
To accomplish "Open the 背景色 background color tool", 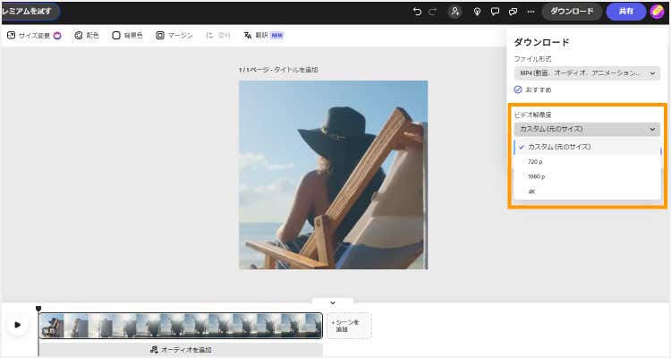I will pyautogui.click(x=127, y=36).
